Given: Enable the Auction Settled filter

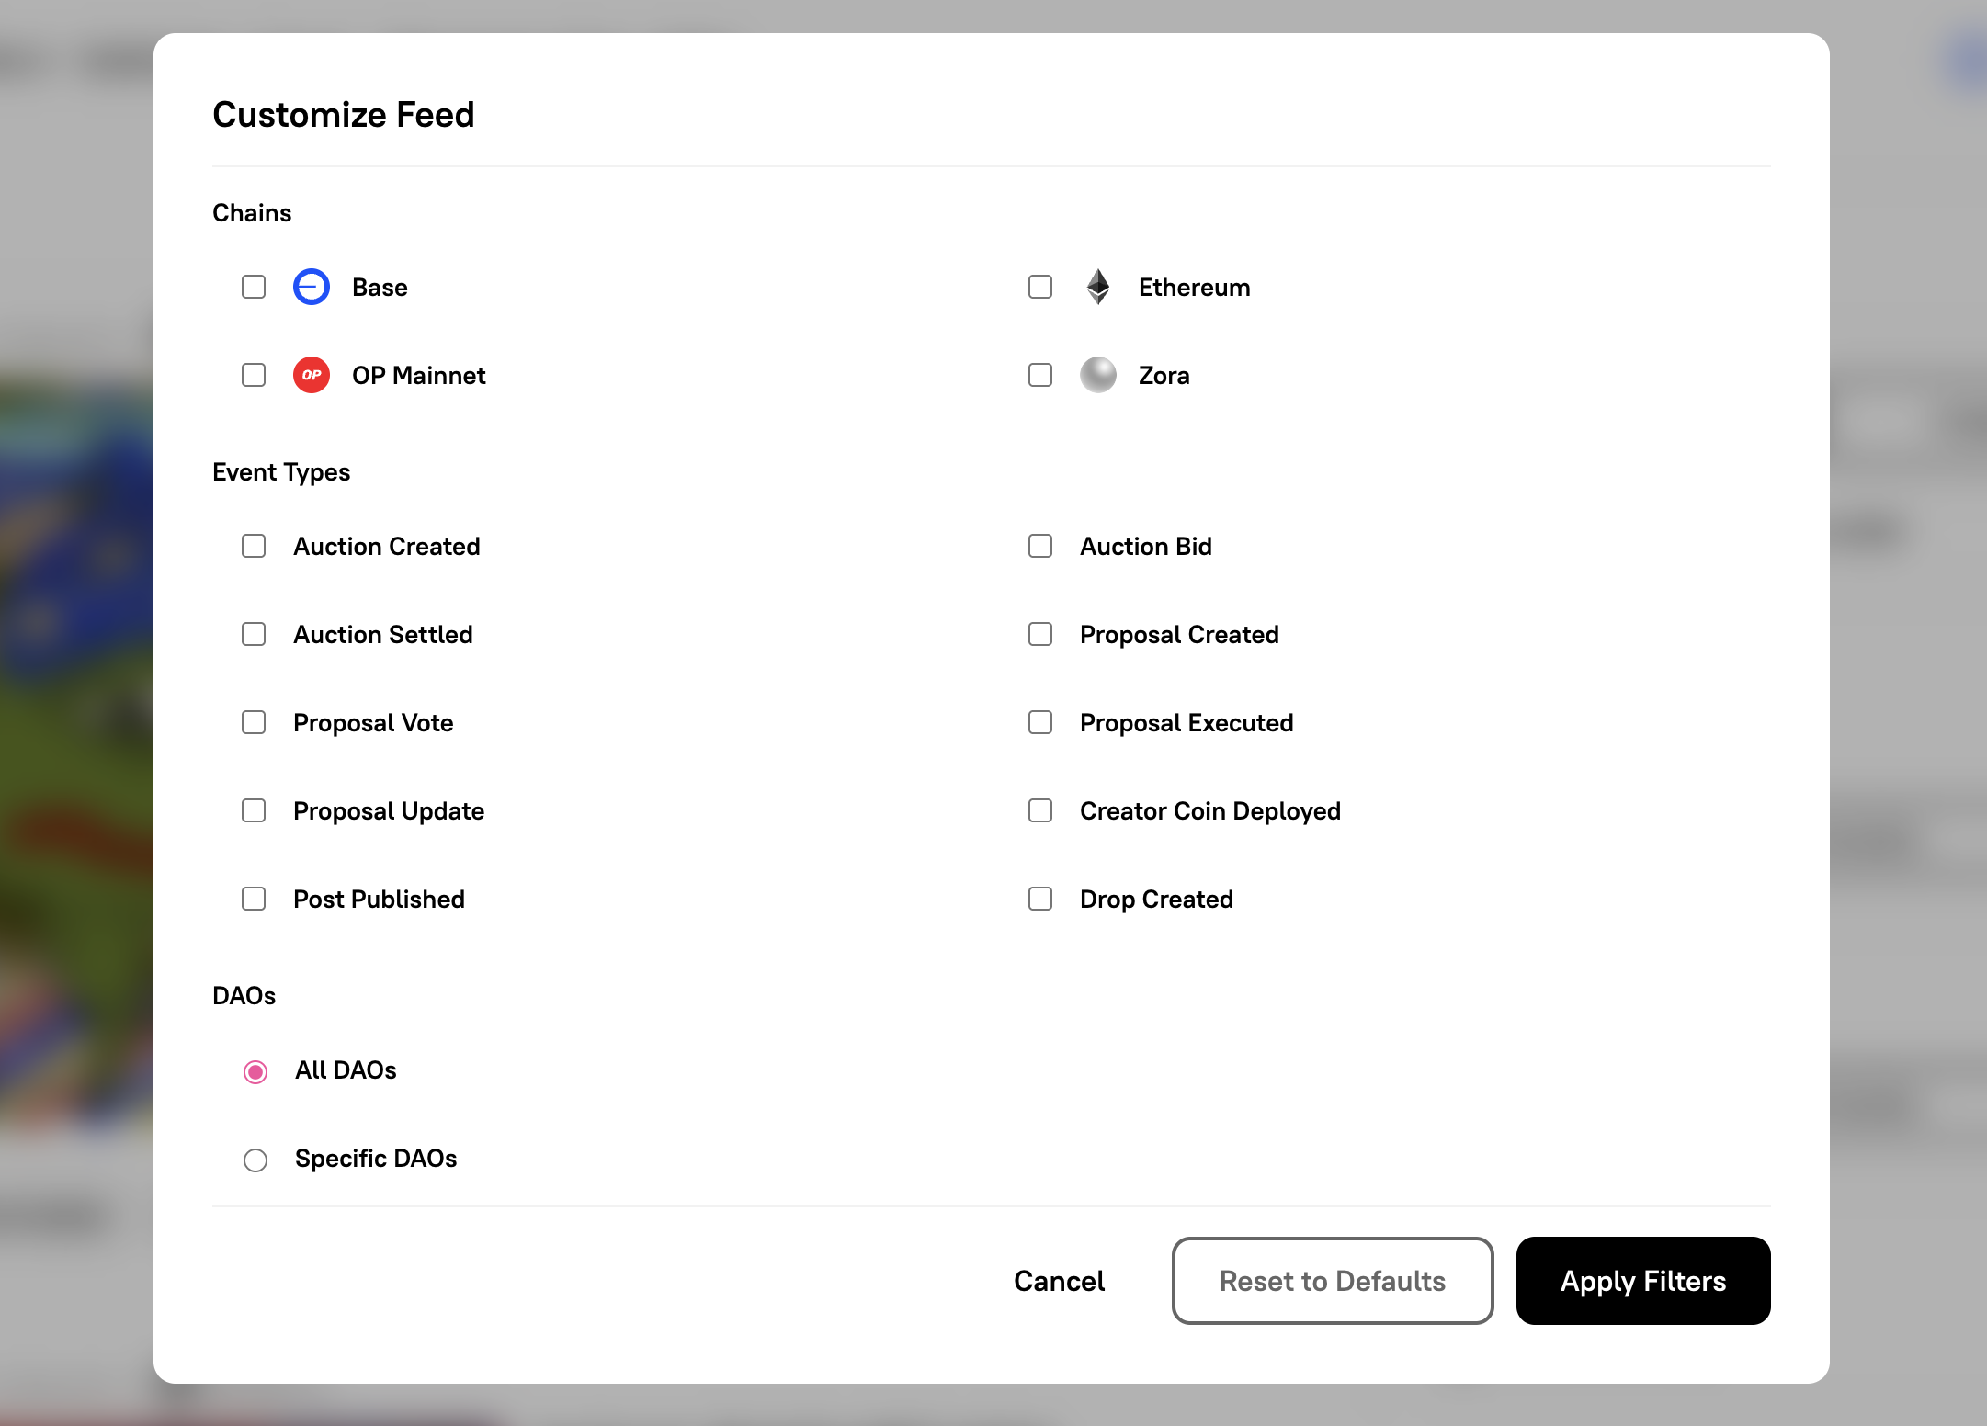Looking at the screenshot, I should 254,634.
